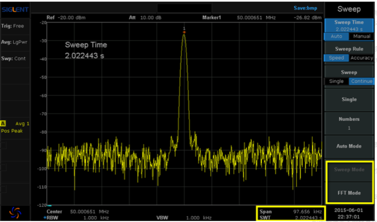The height and width of the screenshot is (222, 377).
Task: Select FFT Mode softkey
Action: click(349, 193)
